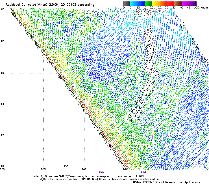The width and height of the screenshot is (209, 184).
Task: Click the green 15-20 knots legend swatch
Action: (x=149, y=3)
